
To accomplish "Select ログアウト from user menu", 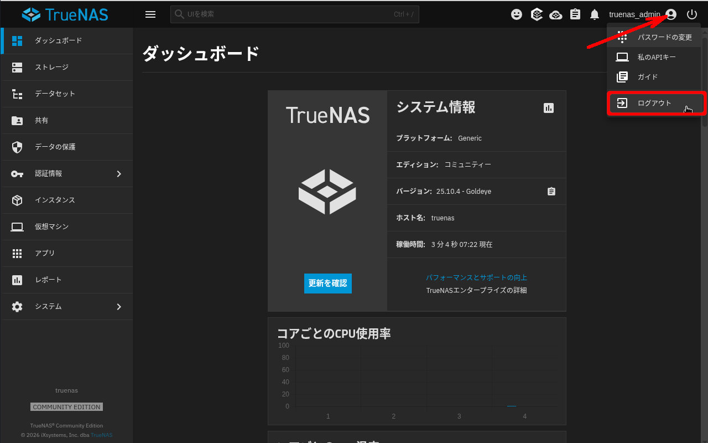I will [x=655, y=103].
